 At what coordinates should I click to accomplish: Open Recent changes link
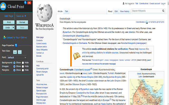42,72
